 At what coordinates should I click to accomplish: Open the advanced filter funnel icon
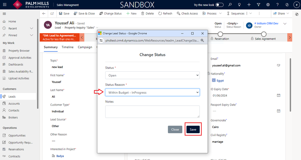(x=259, y=5)
